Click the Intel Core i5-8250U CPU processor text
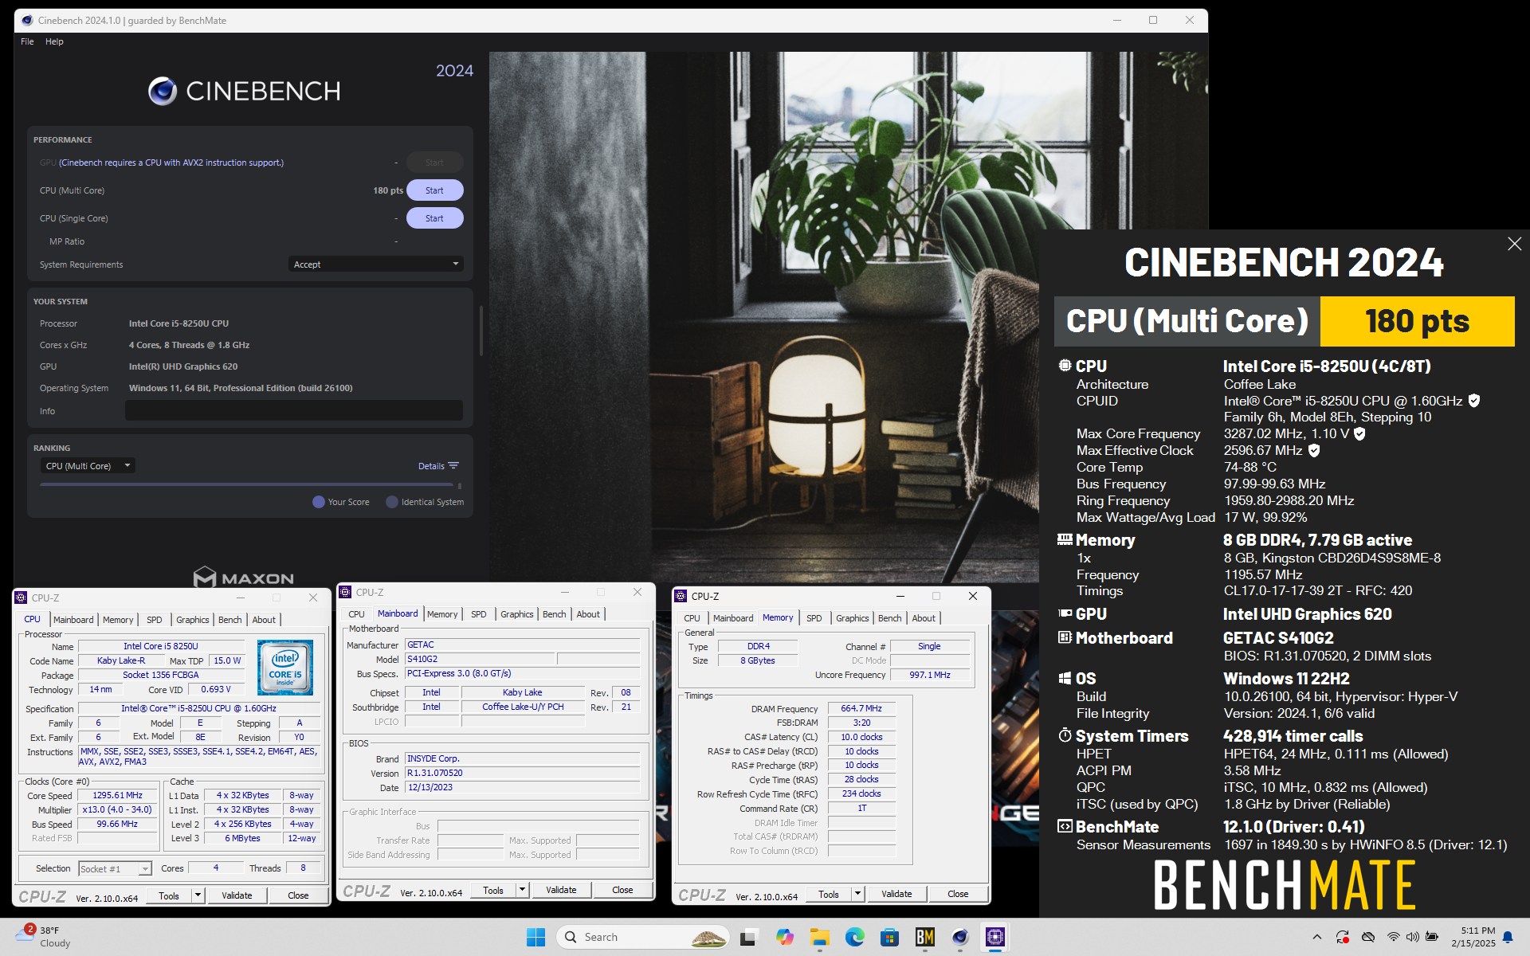 pyautogui.click(x=178, y=323)
